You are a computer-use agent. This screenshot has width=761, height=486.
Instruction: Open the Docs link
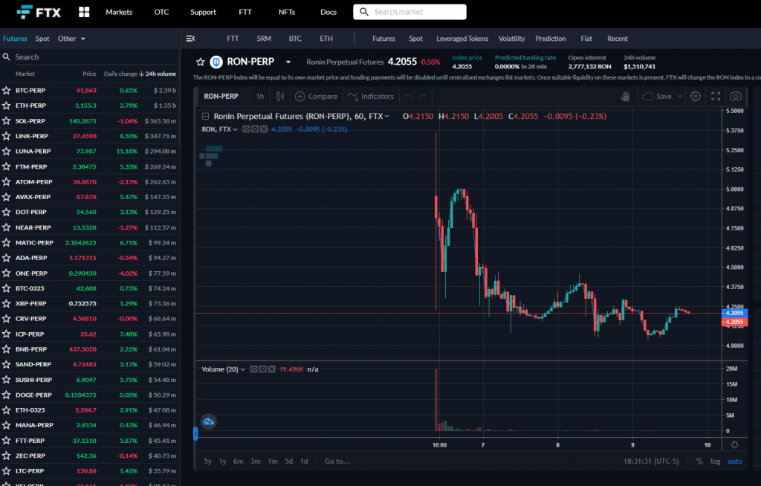coord(328,12)
